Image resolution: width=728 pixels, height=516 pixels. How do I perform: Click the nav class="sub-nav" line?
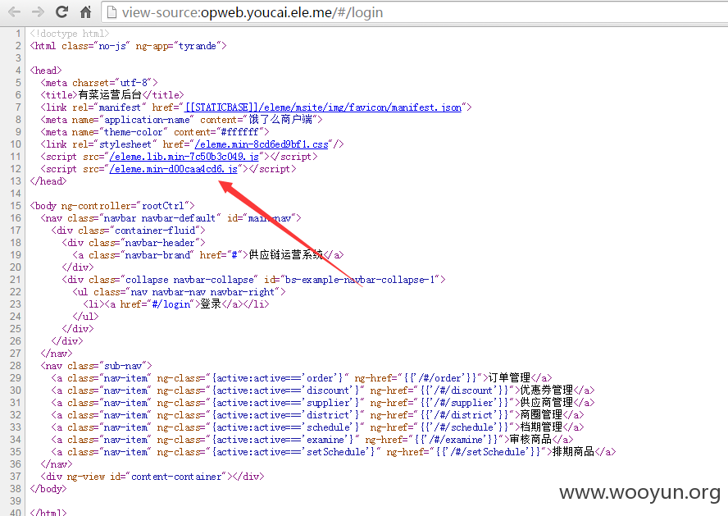(96, 366)
